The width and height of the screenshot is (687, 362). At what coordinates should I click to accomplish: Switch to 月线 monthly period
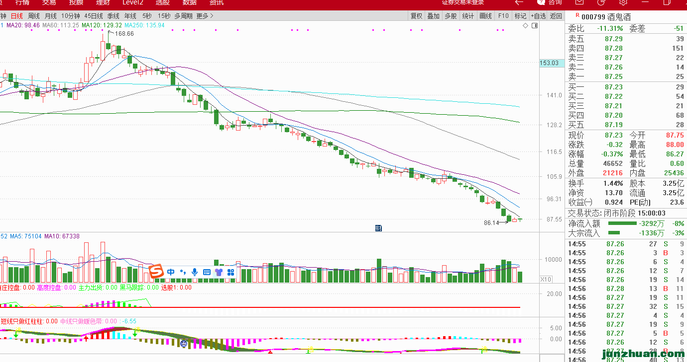click(50, 16)
